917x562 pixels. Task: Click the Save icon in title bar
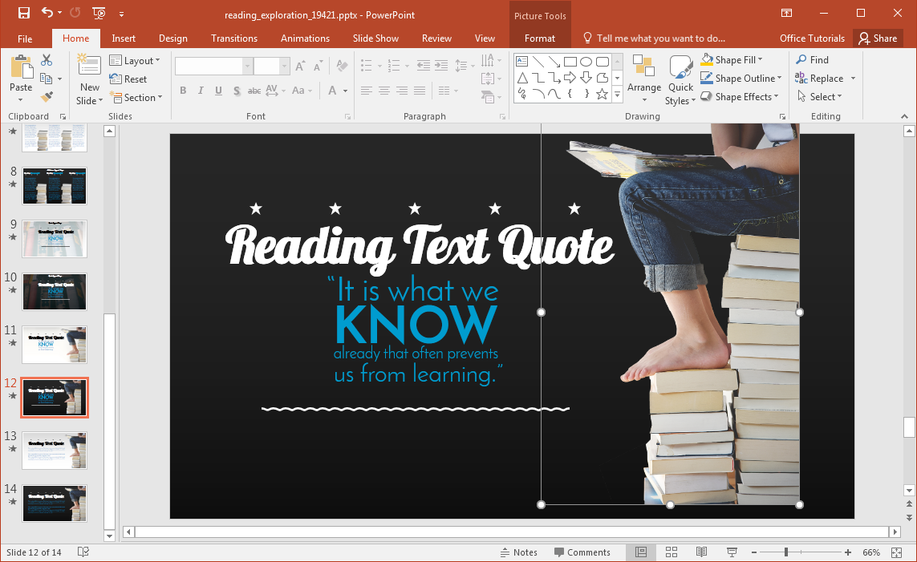(23, 13)
